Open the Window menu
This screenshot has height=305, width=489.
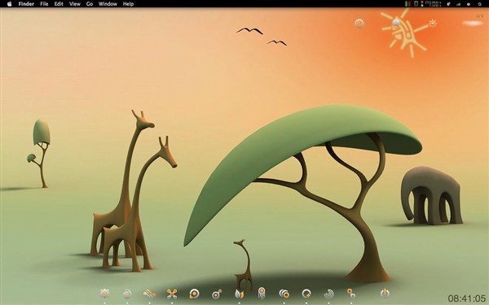pos(108,4)
